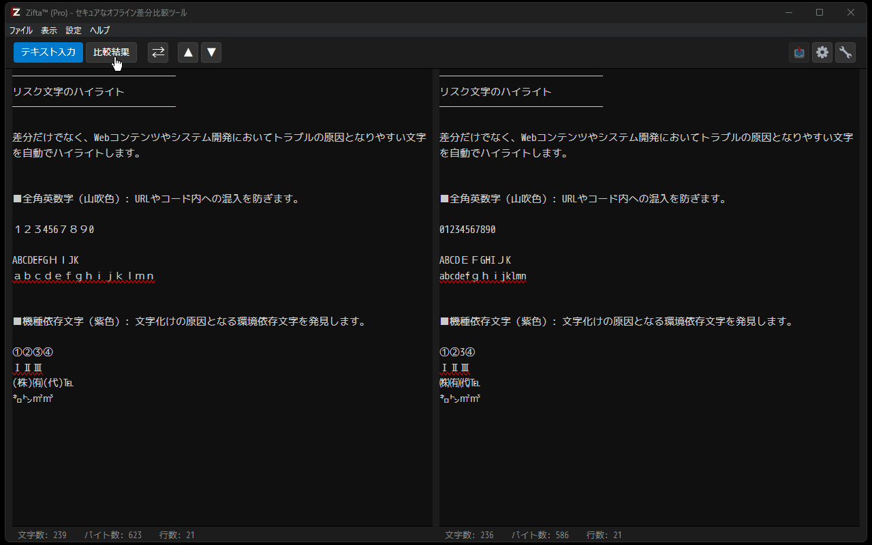Image resolution: width=872 pixels, height=545 pixels.
Task: Click the Zifta logo in the title bar
Action: [15, 12]
